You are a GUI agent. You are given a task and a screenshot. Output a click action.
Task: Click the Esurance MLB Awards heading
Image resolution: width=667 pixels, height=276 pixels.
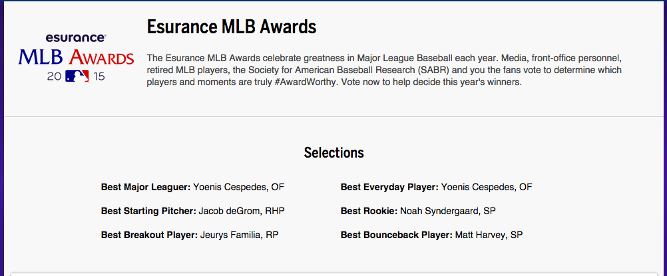(232, 27)
